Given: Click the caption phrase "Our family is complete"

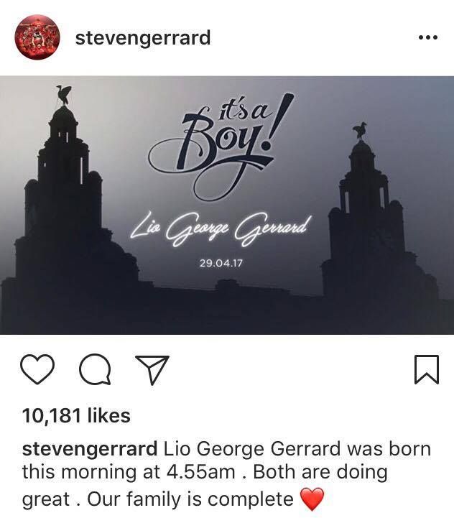Looking at the screenshot, I should (190, 499).
